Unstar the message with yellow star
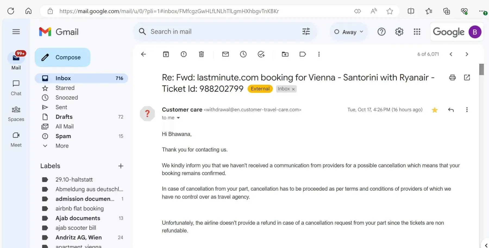The width and height of the screenshot is (489, 248). (x=435, y=110)
